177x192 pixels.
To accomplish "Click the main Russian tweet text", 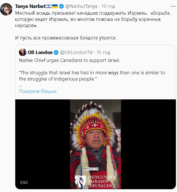I will click(x=85, y=19).
